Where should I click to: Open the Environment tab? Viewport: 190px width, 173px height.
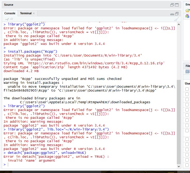click(188, 4)
